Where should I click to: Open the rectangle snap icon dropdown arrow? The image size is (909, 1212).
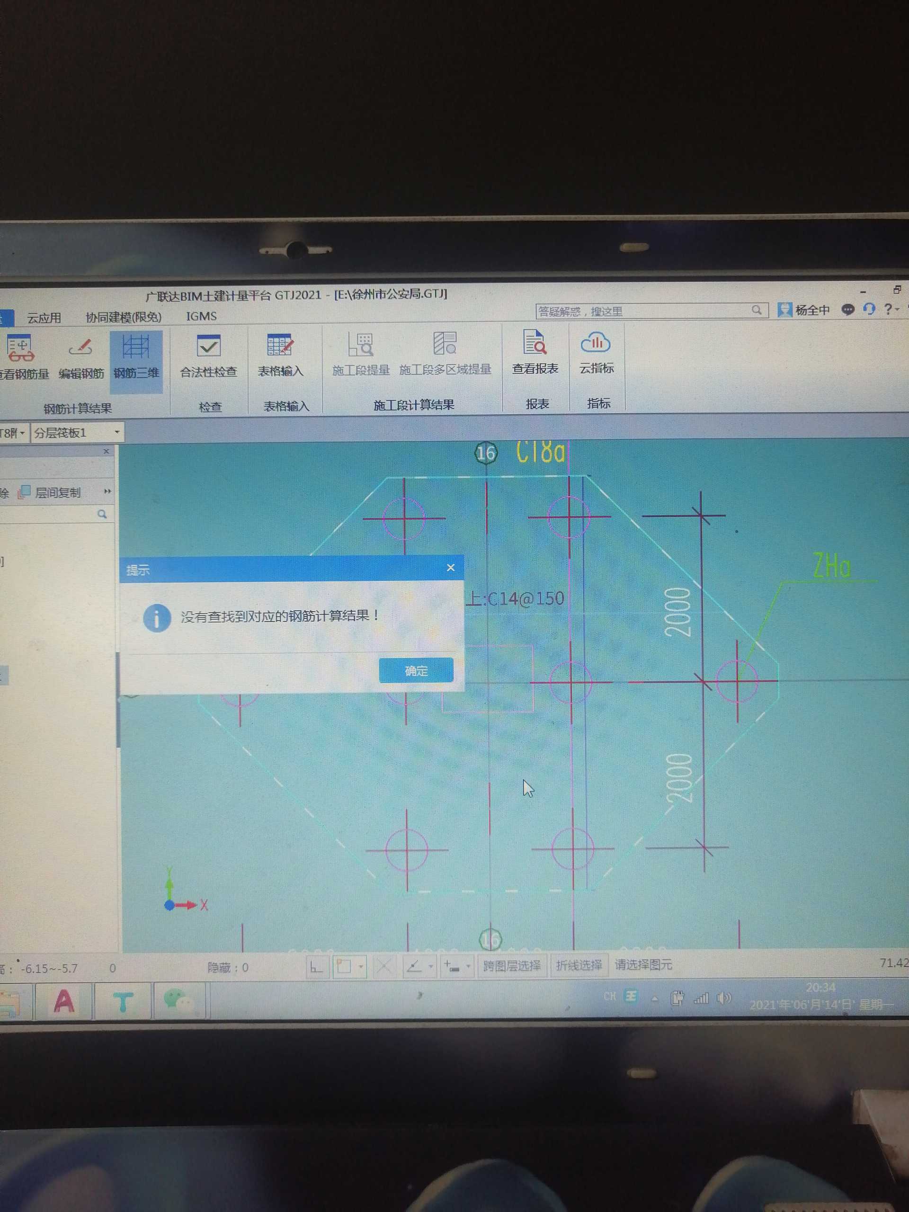(x=361, y=967)
